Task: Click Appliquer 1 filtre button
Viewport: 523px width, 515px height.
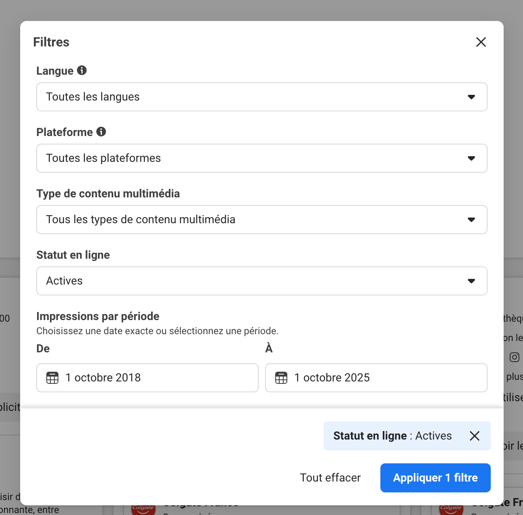Action: coord(435,478)
